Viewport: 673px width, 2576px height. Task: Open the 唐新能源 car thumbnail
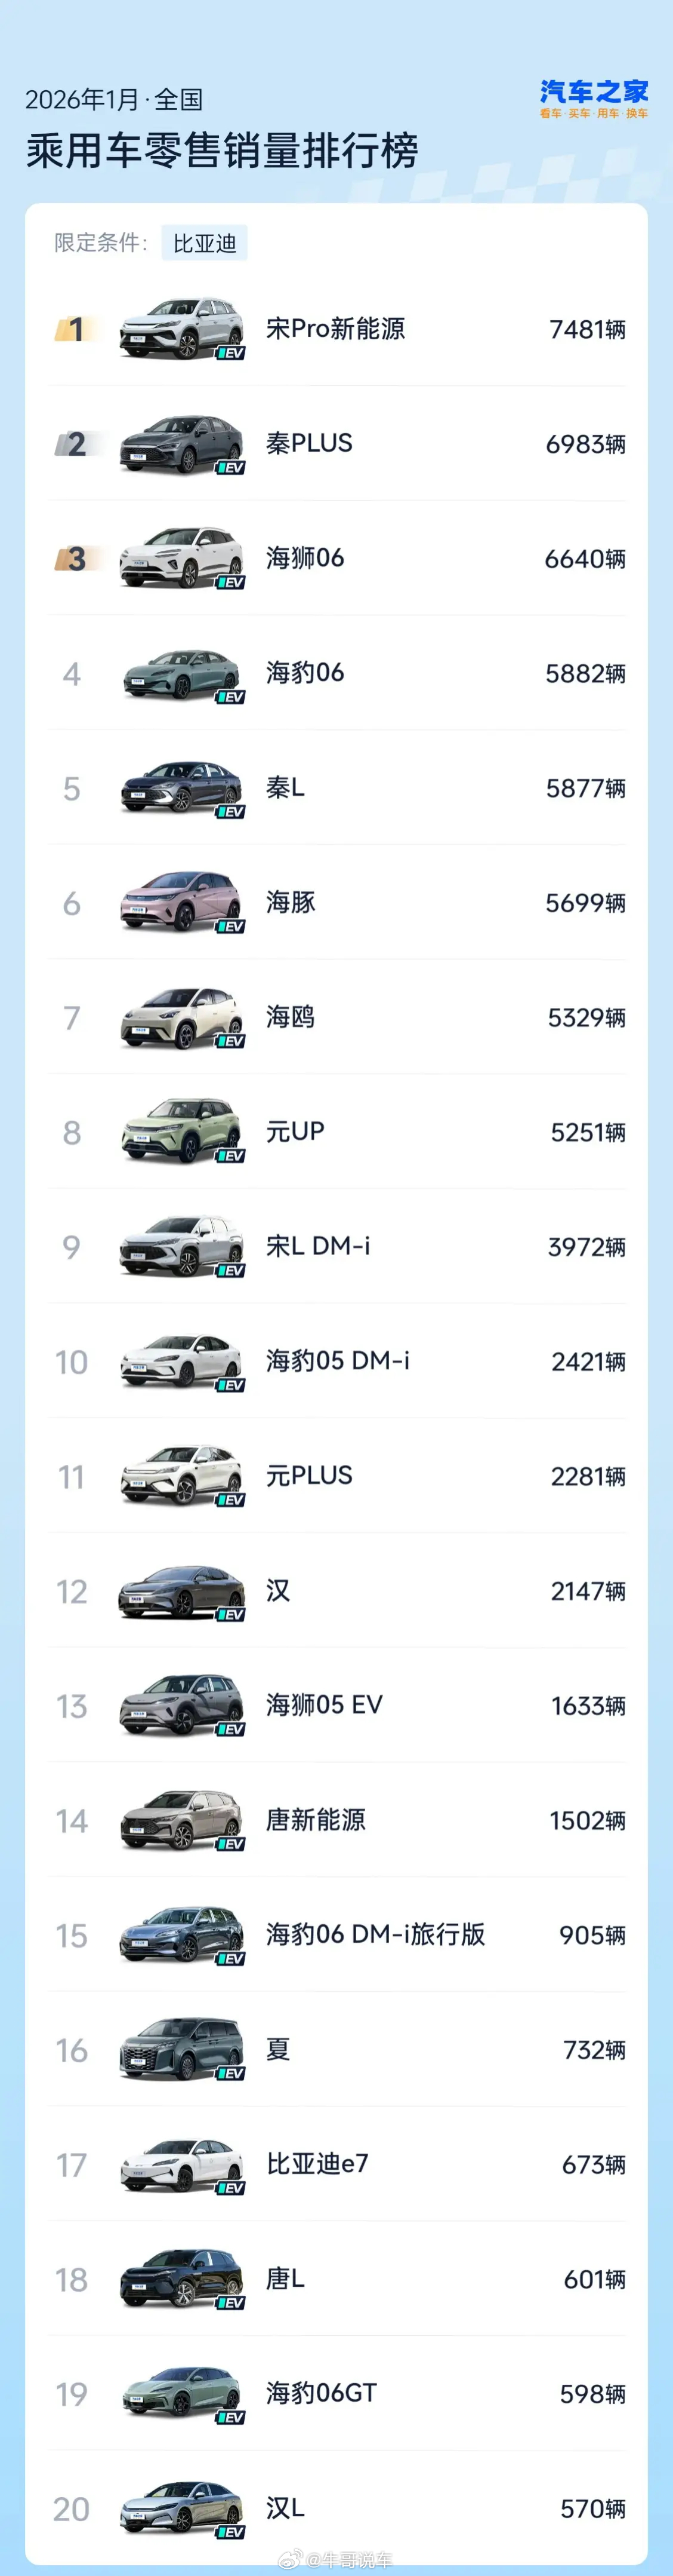pyautogui.click(x=181, y=1819)
